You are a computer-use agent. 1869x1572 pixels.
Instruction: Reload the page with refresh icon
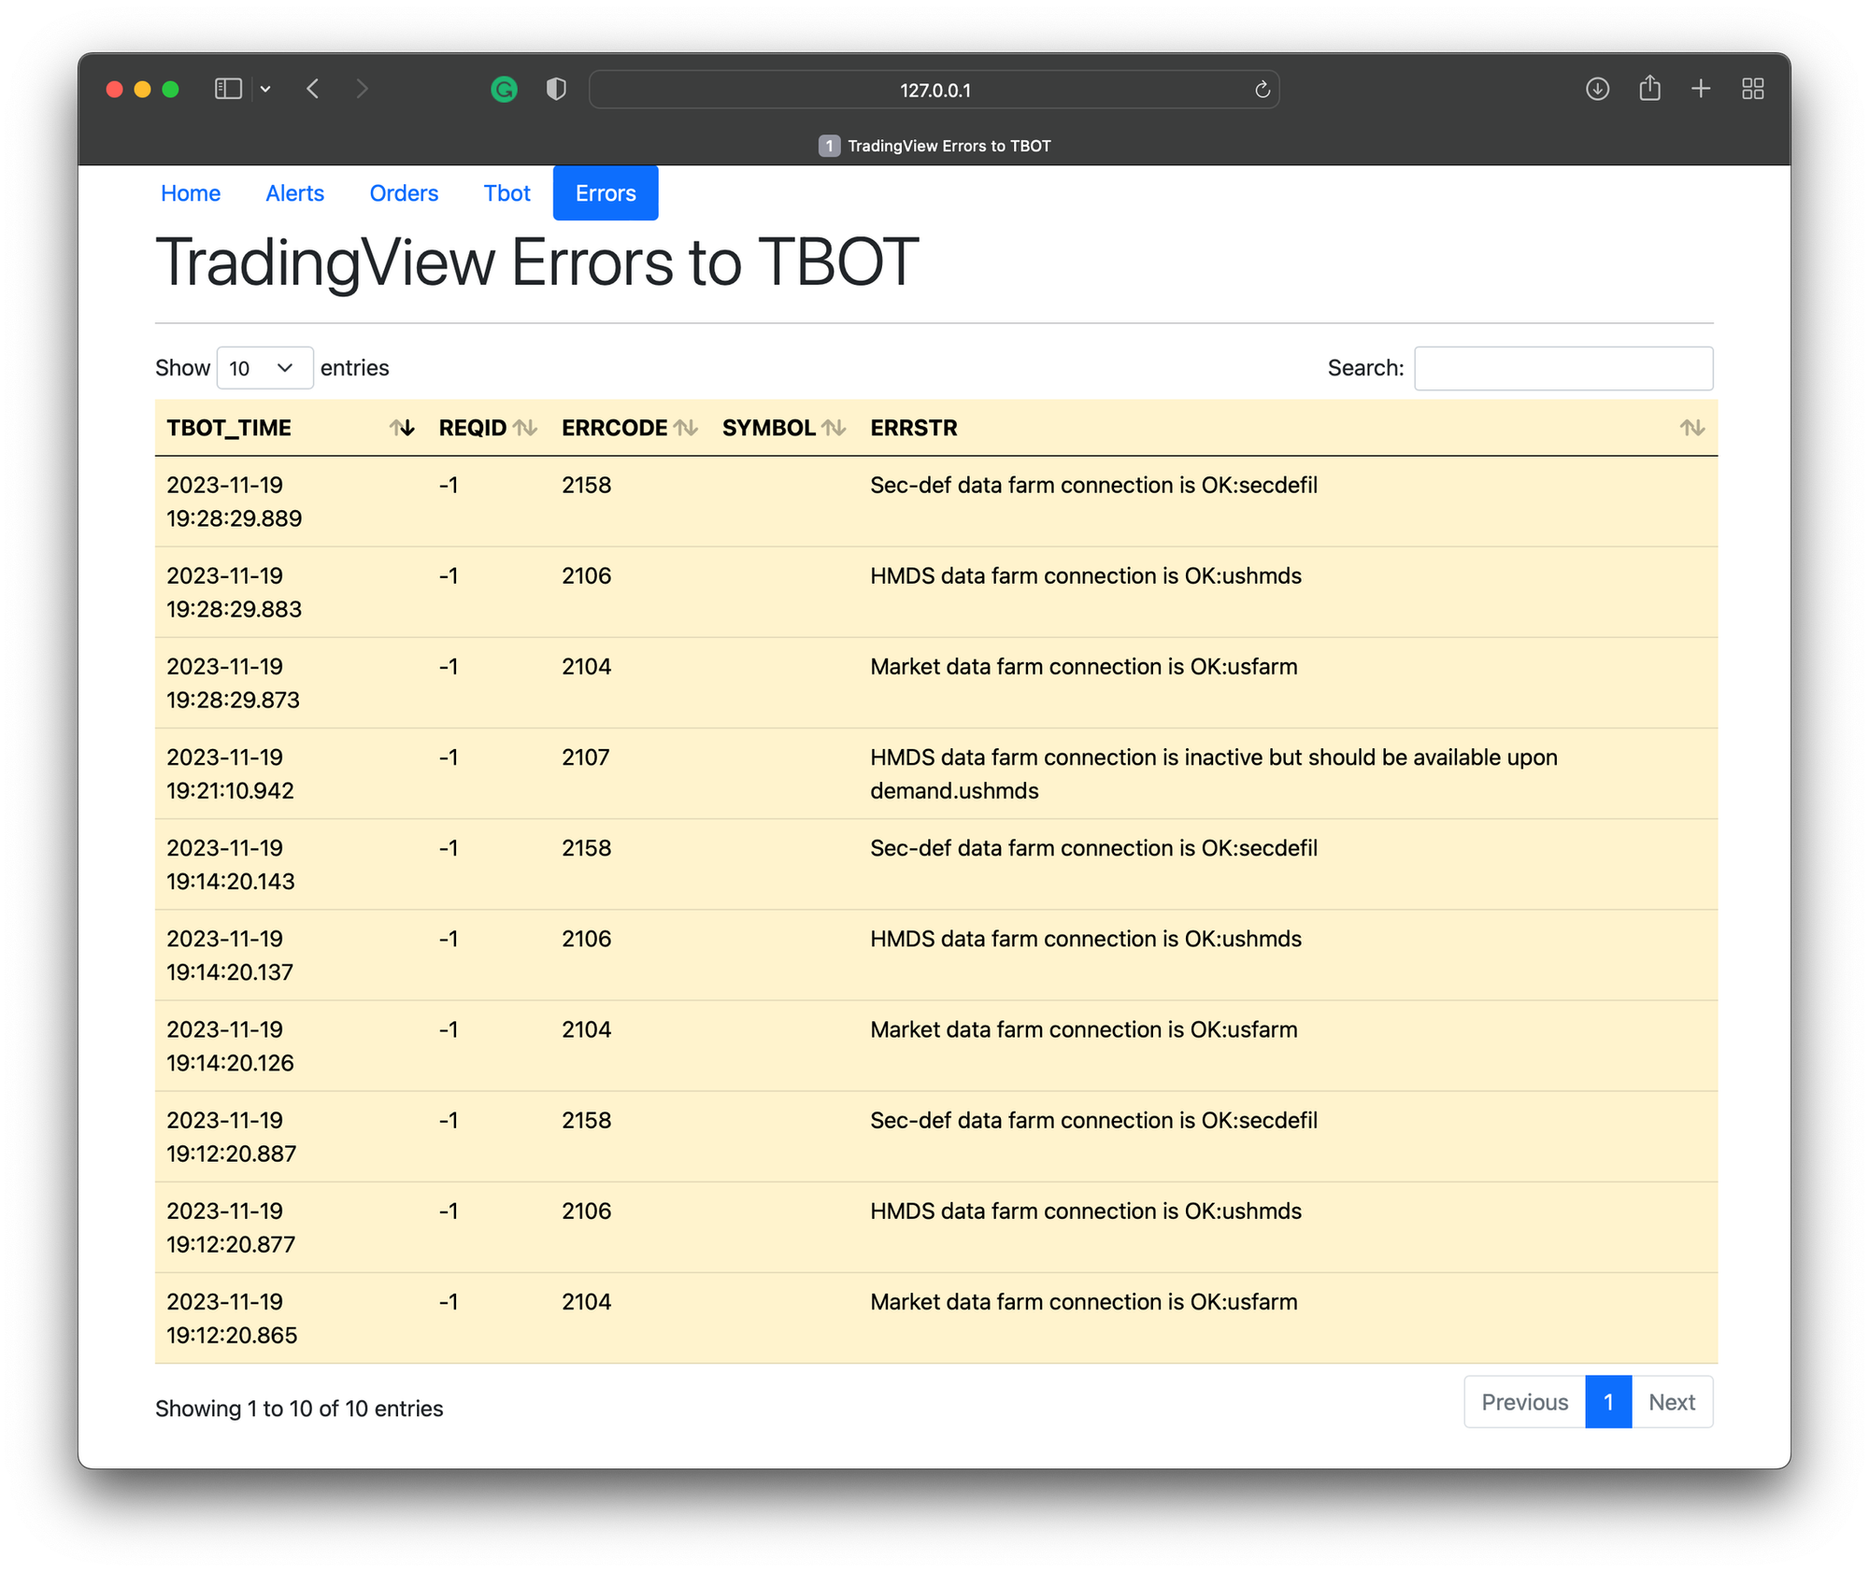coord(1262,90)
